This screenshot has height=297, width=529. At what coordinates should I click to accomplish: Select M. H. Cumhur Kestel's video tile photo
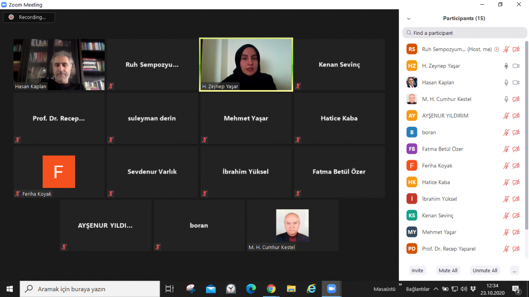click(292, 225)
